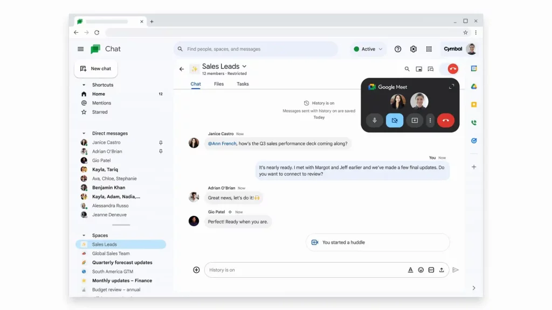Collapse the Direct messages section
The height and width of the screenshot is (310, 552).
(x=83, y=133)
